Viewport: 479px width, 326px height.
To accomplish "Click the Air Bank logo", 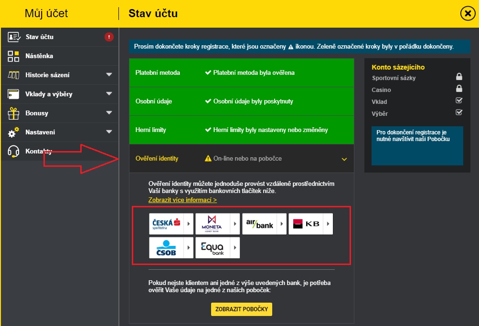I will [259, 224].
